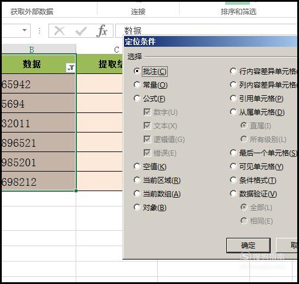Screen dimensions: 299x284
Task: Click the 获取外部数据 ribbon group label
Action: [32, 12]
